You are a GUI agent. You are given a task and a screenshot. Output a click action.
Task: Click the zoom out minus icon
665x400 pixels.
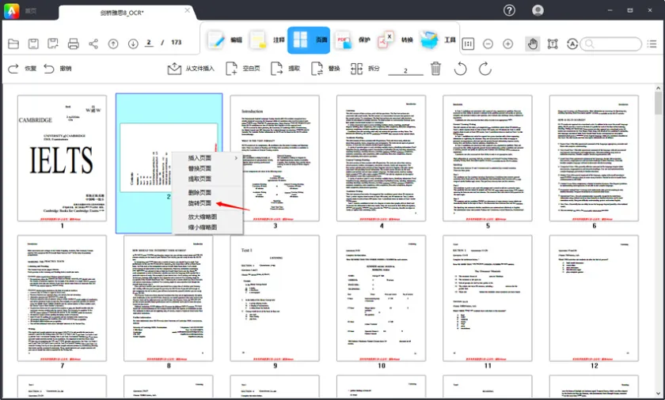tap(488, 43)
